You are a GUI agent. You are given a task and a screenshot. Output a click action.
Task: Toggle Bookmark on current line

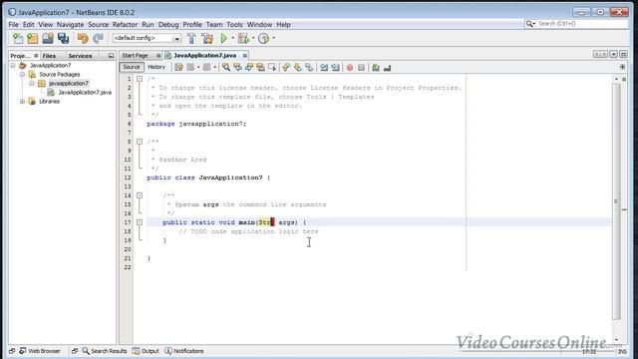[x=309, y=67]
